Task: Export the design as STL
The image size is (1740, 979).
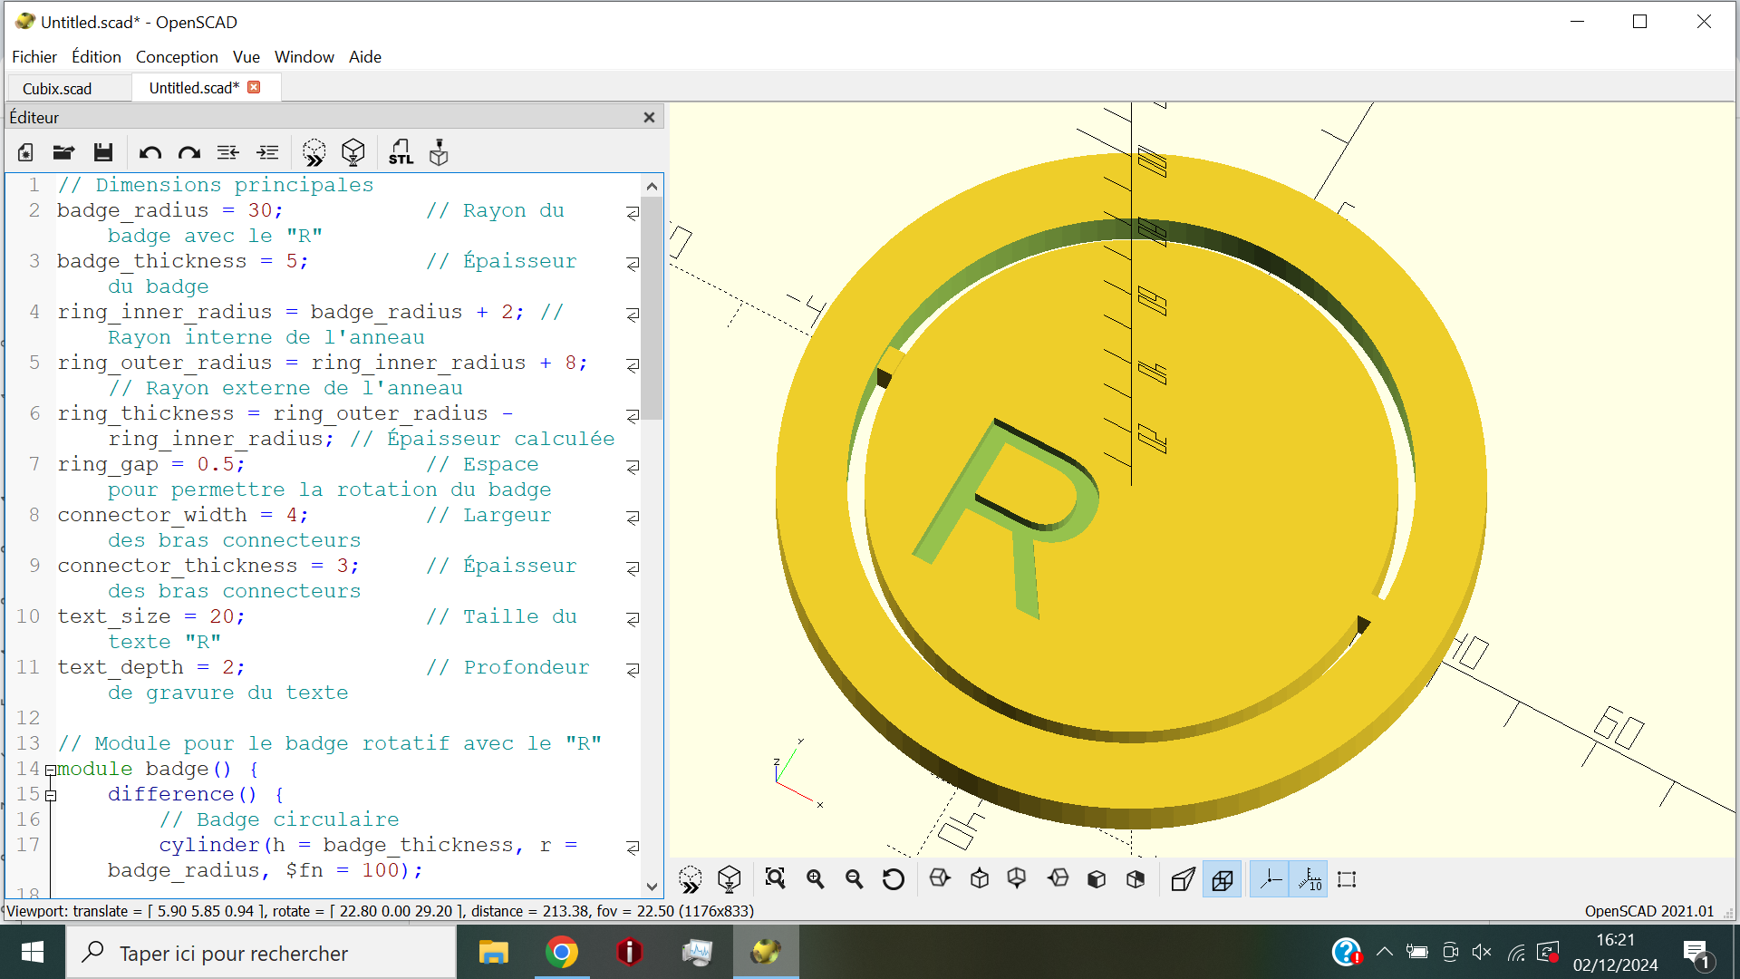Action: pos(401,153)
